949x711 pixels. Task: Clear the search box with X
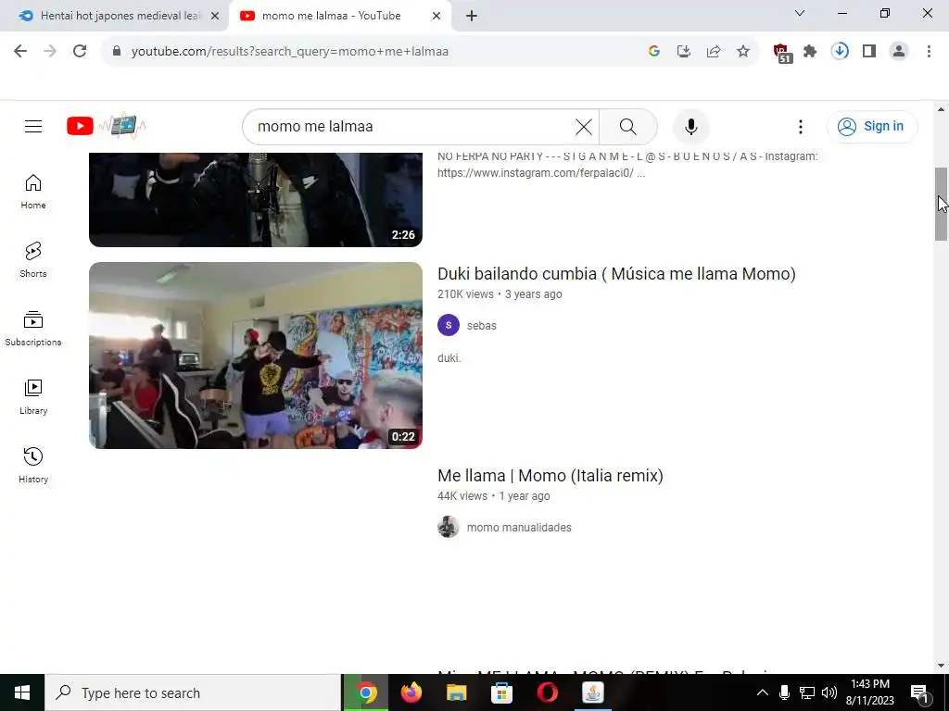tap(584, 127)
